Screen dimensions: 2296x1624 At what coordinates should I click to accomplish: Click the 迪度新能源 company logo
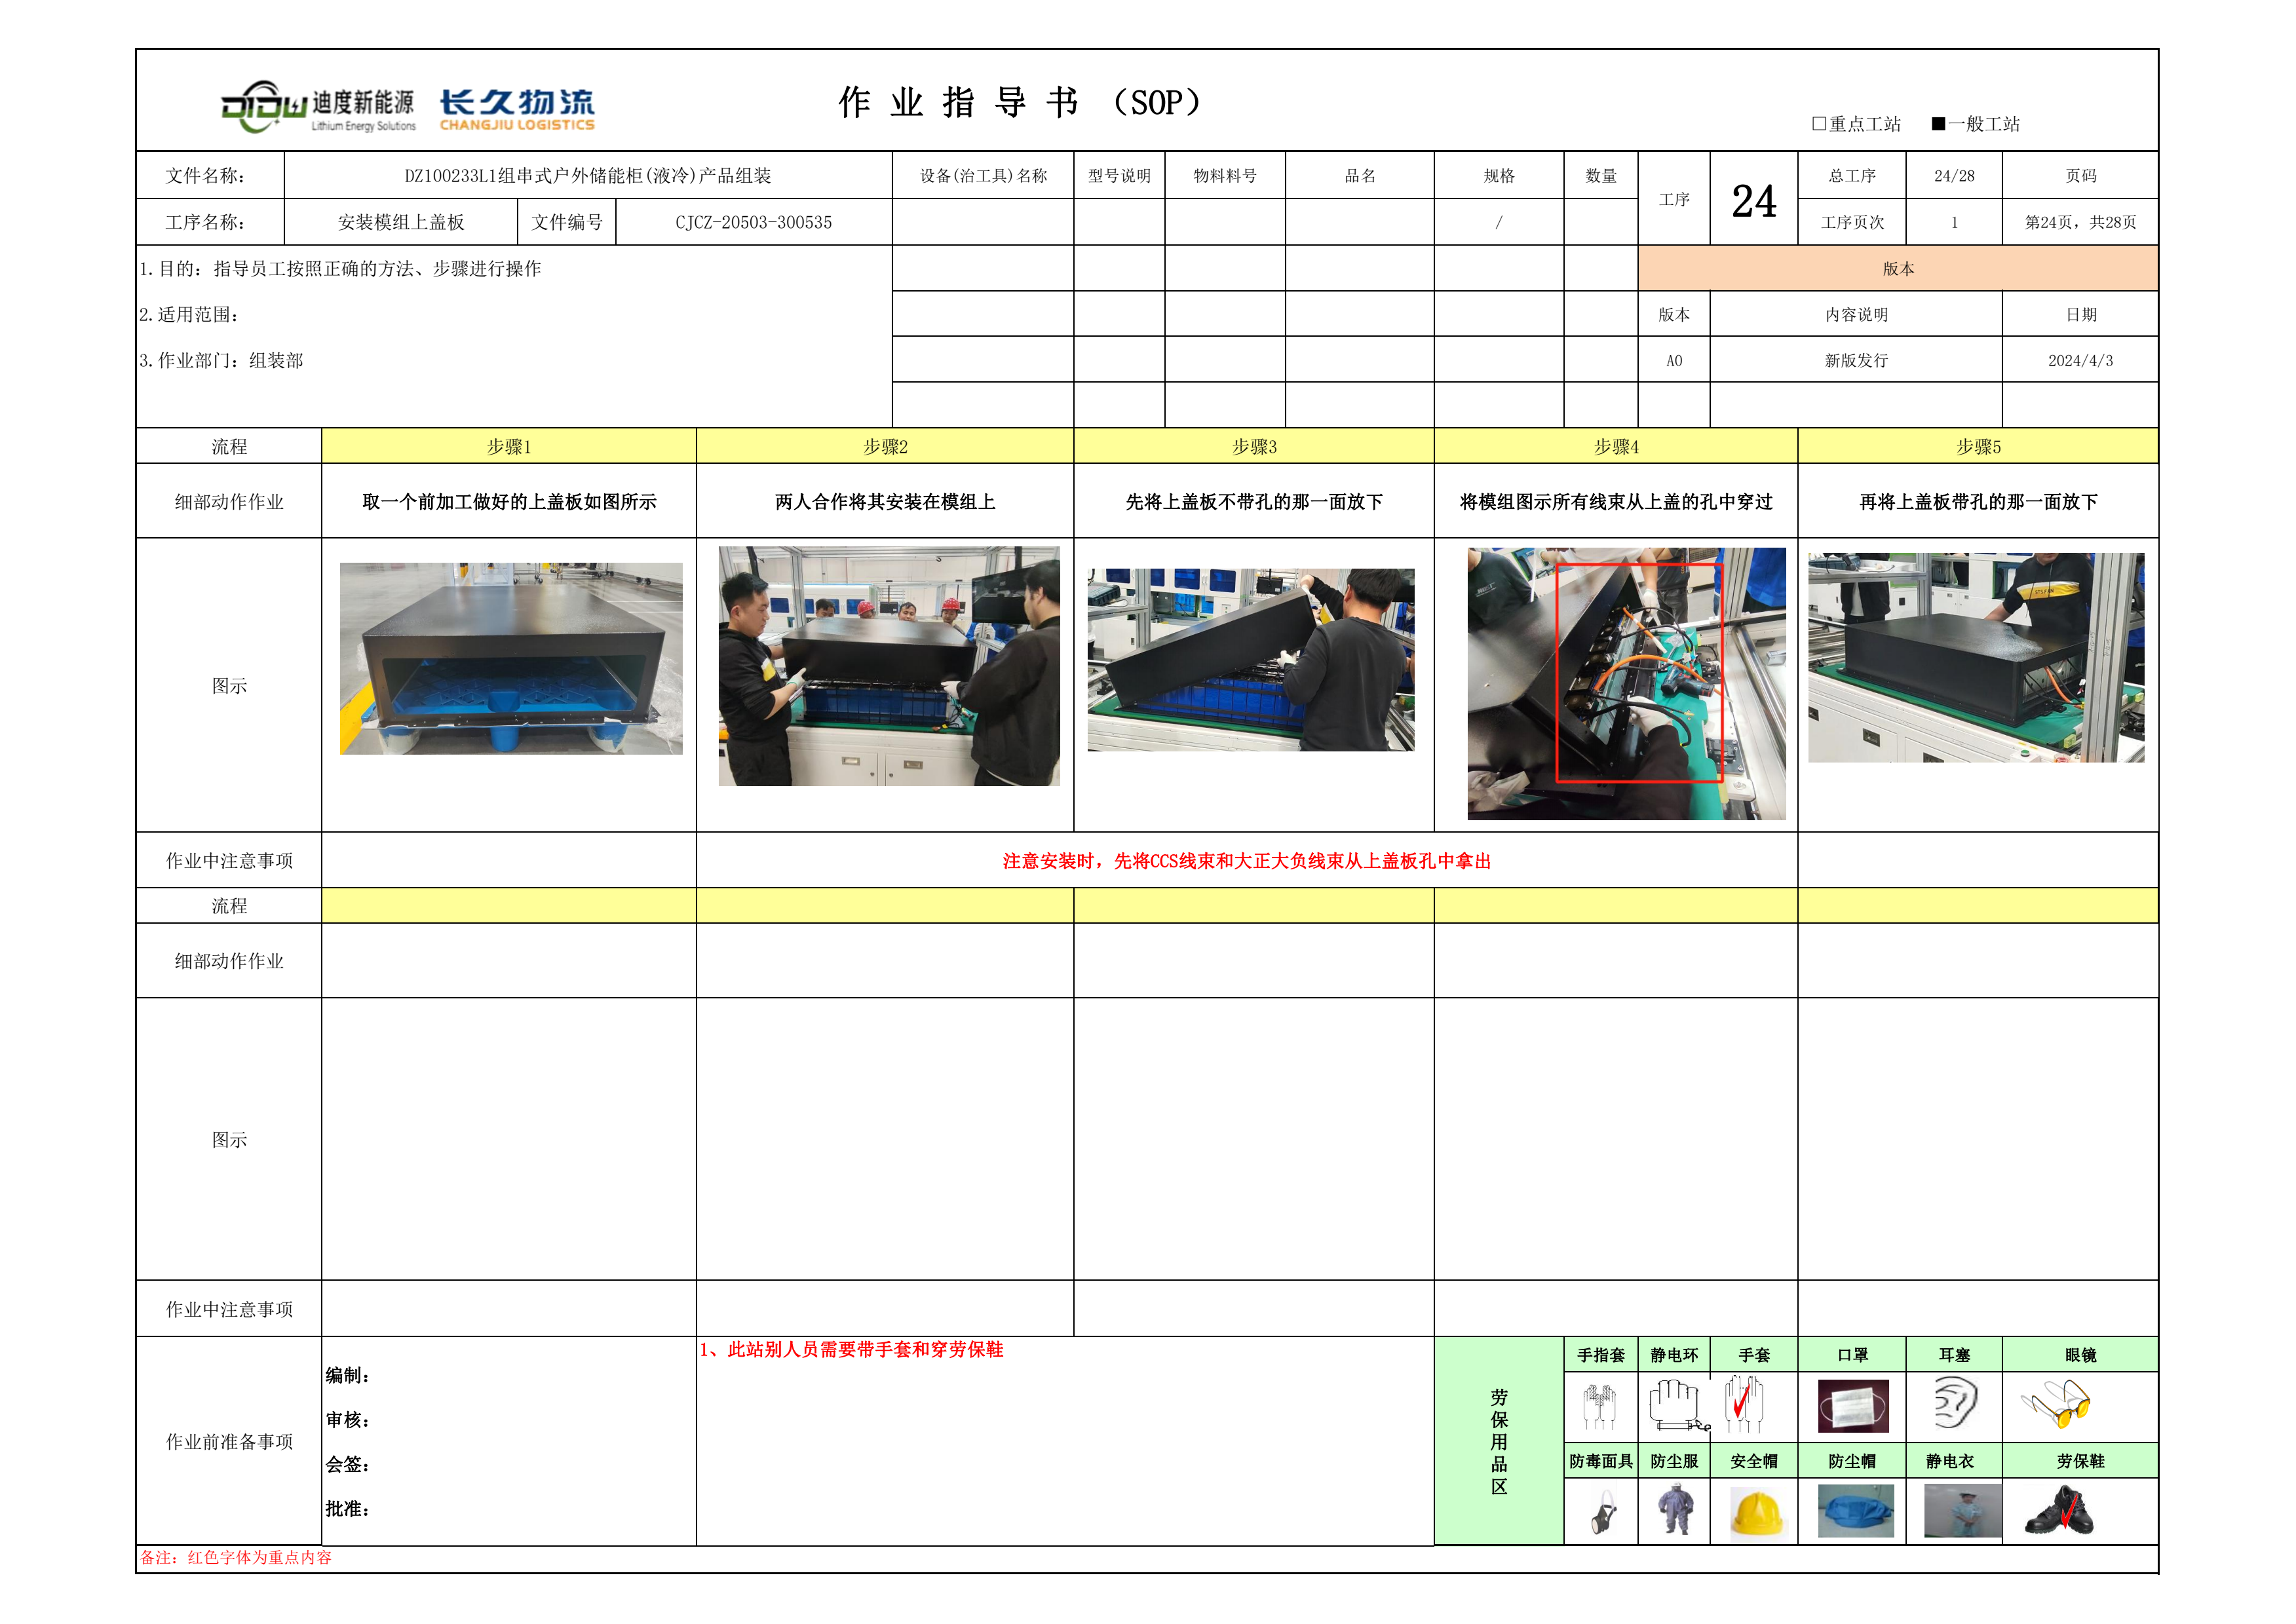[x=318, y=108]
